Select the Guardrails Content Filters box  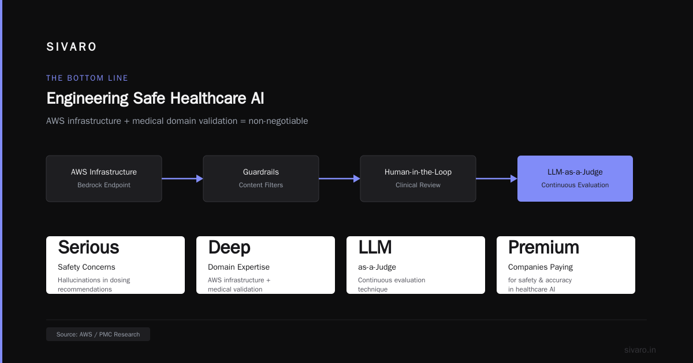tap(261, 179)
